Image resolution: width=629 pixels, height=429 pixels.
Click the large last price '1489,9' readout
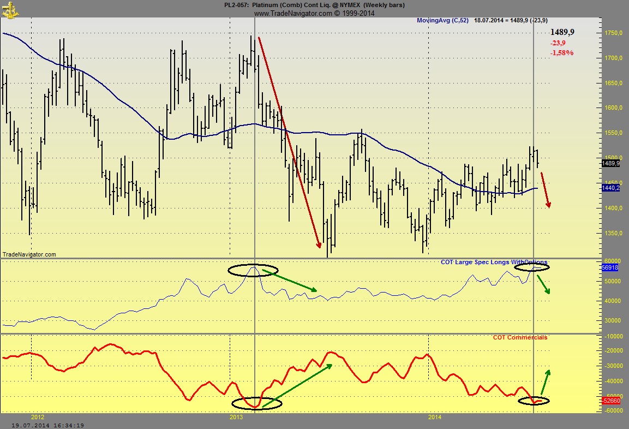click(562, 32)
